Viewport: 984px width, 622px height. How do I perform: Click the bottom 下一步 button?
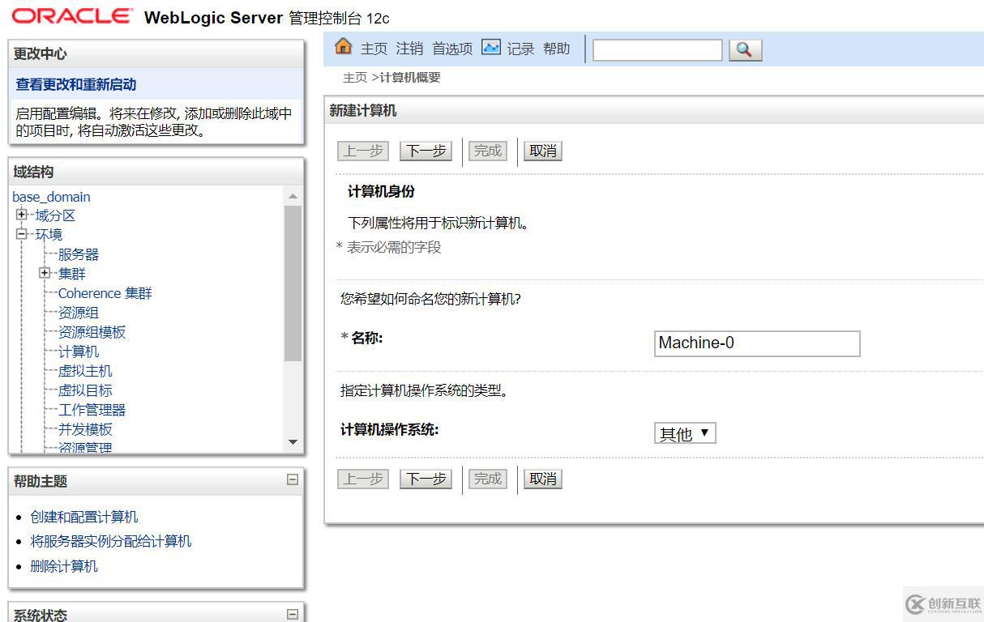pyautogui.click(x=426, y=479)
